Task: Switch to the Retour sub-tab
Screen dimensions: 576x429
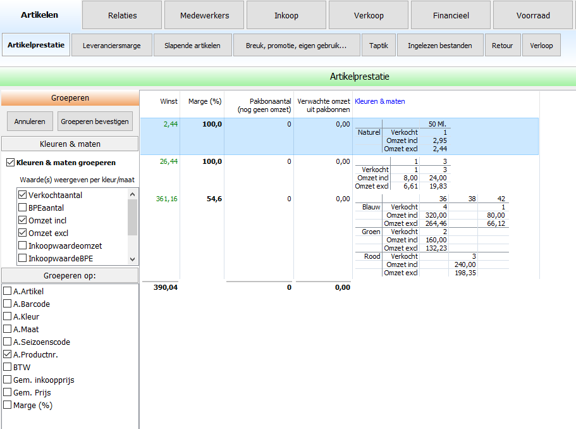Action: (x=503, y=45)
